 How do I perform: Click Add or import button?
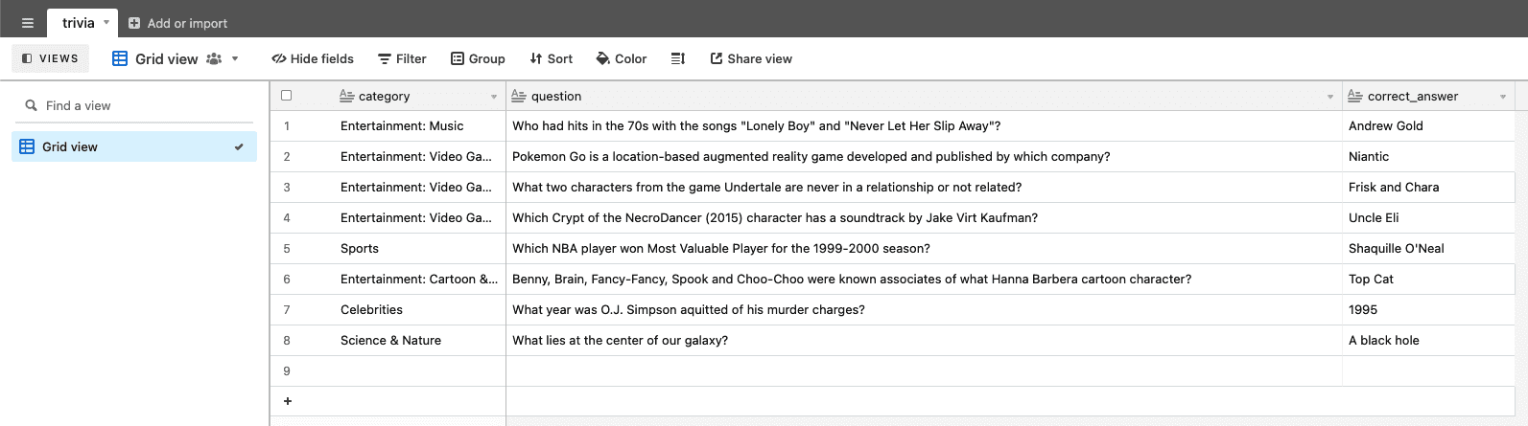[178, 23]
